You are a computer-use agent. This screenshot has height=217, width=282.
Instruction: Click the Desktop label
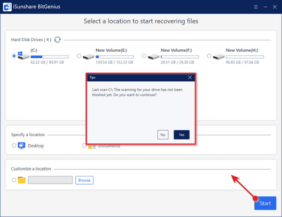pyautogui.click(x=36, y=146)
